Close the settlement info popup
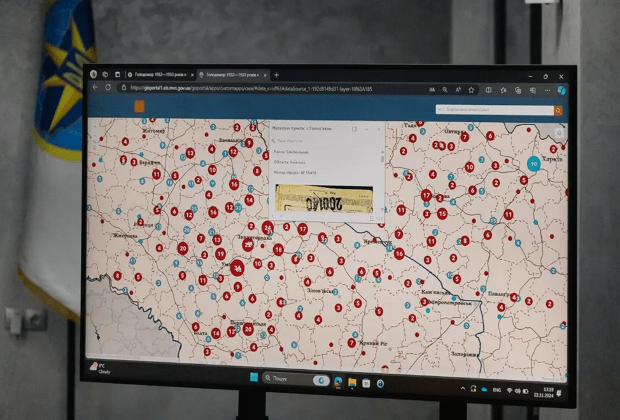The image size is (620, 420). [x=379, y=129]
